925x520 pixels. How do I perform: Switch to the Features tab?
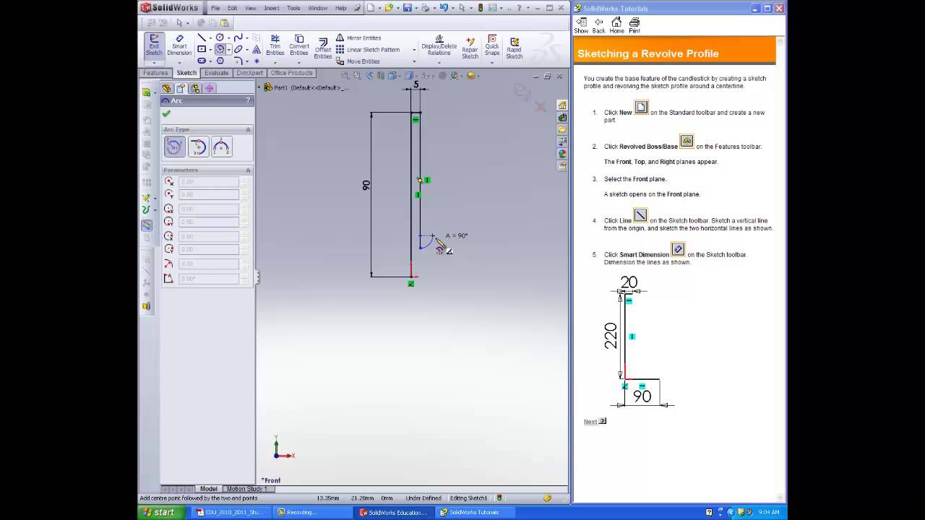pos(155,73)
